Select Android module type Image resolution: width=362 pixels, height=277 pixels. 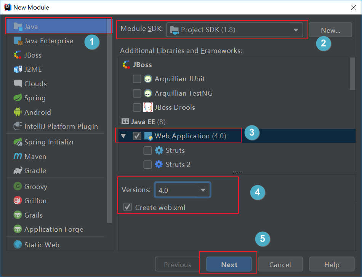(x=56, y=112)
